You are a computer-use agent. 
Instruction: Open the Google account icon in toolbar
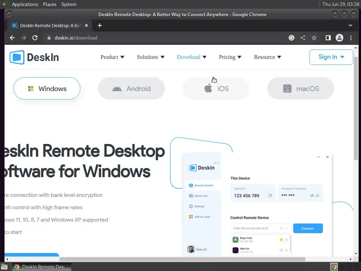click(x=292, y=38)
